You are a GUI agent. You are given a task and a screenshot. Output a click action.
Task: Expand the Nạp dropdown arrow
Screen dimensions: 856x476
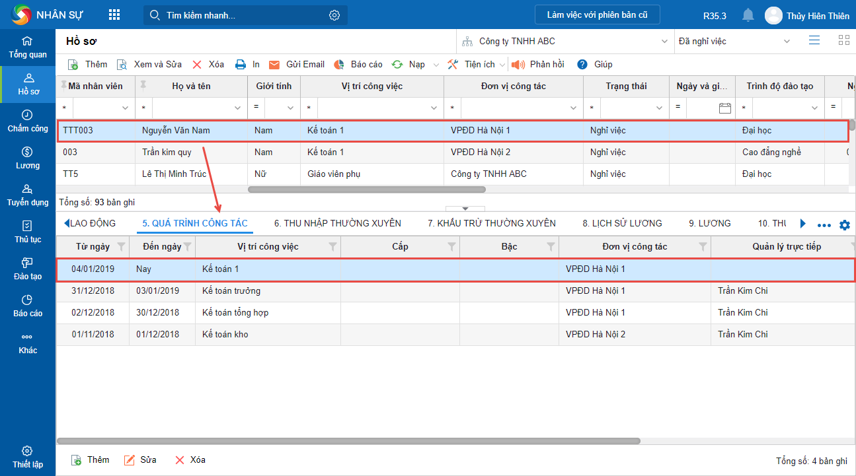436,65
